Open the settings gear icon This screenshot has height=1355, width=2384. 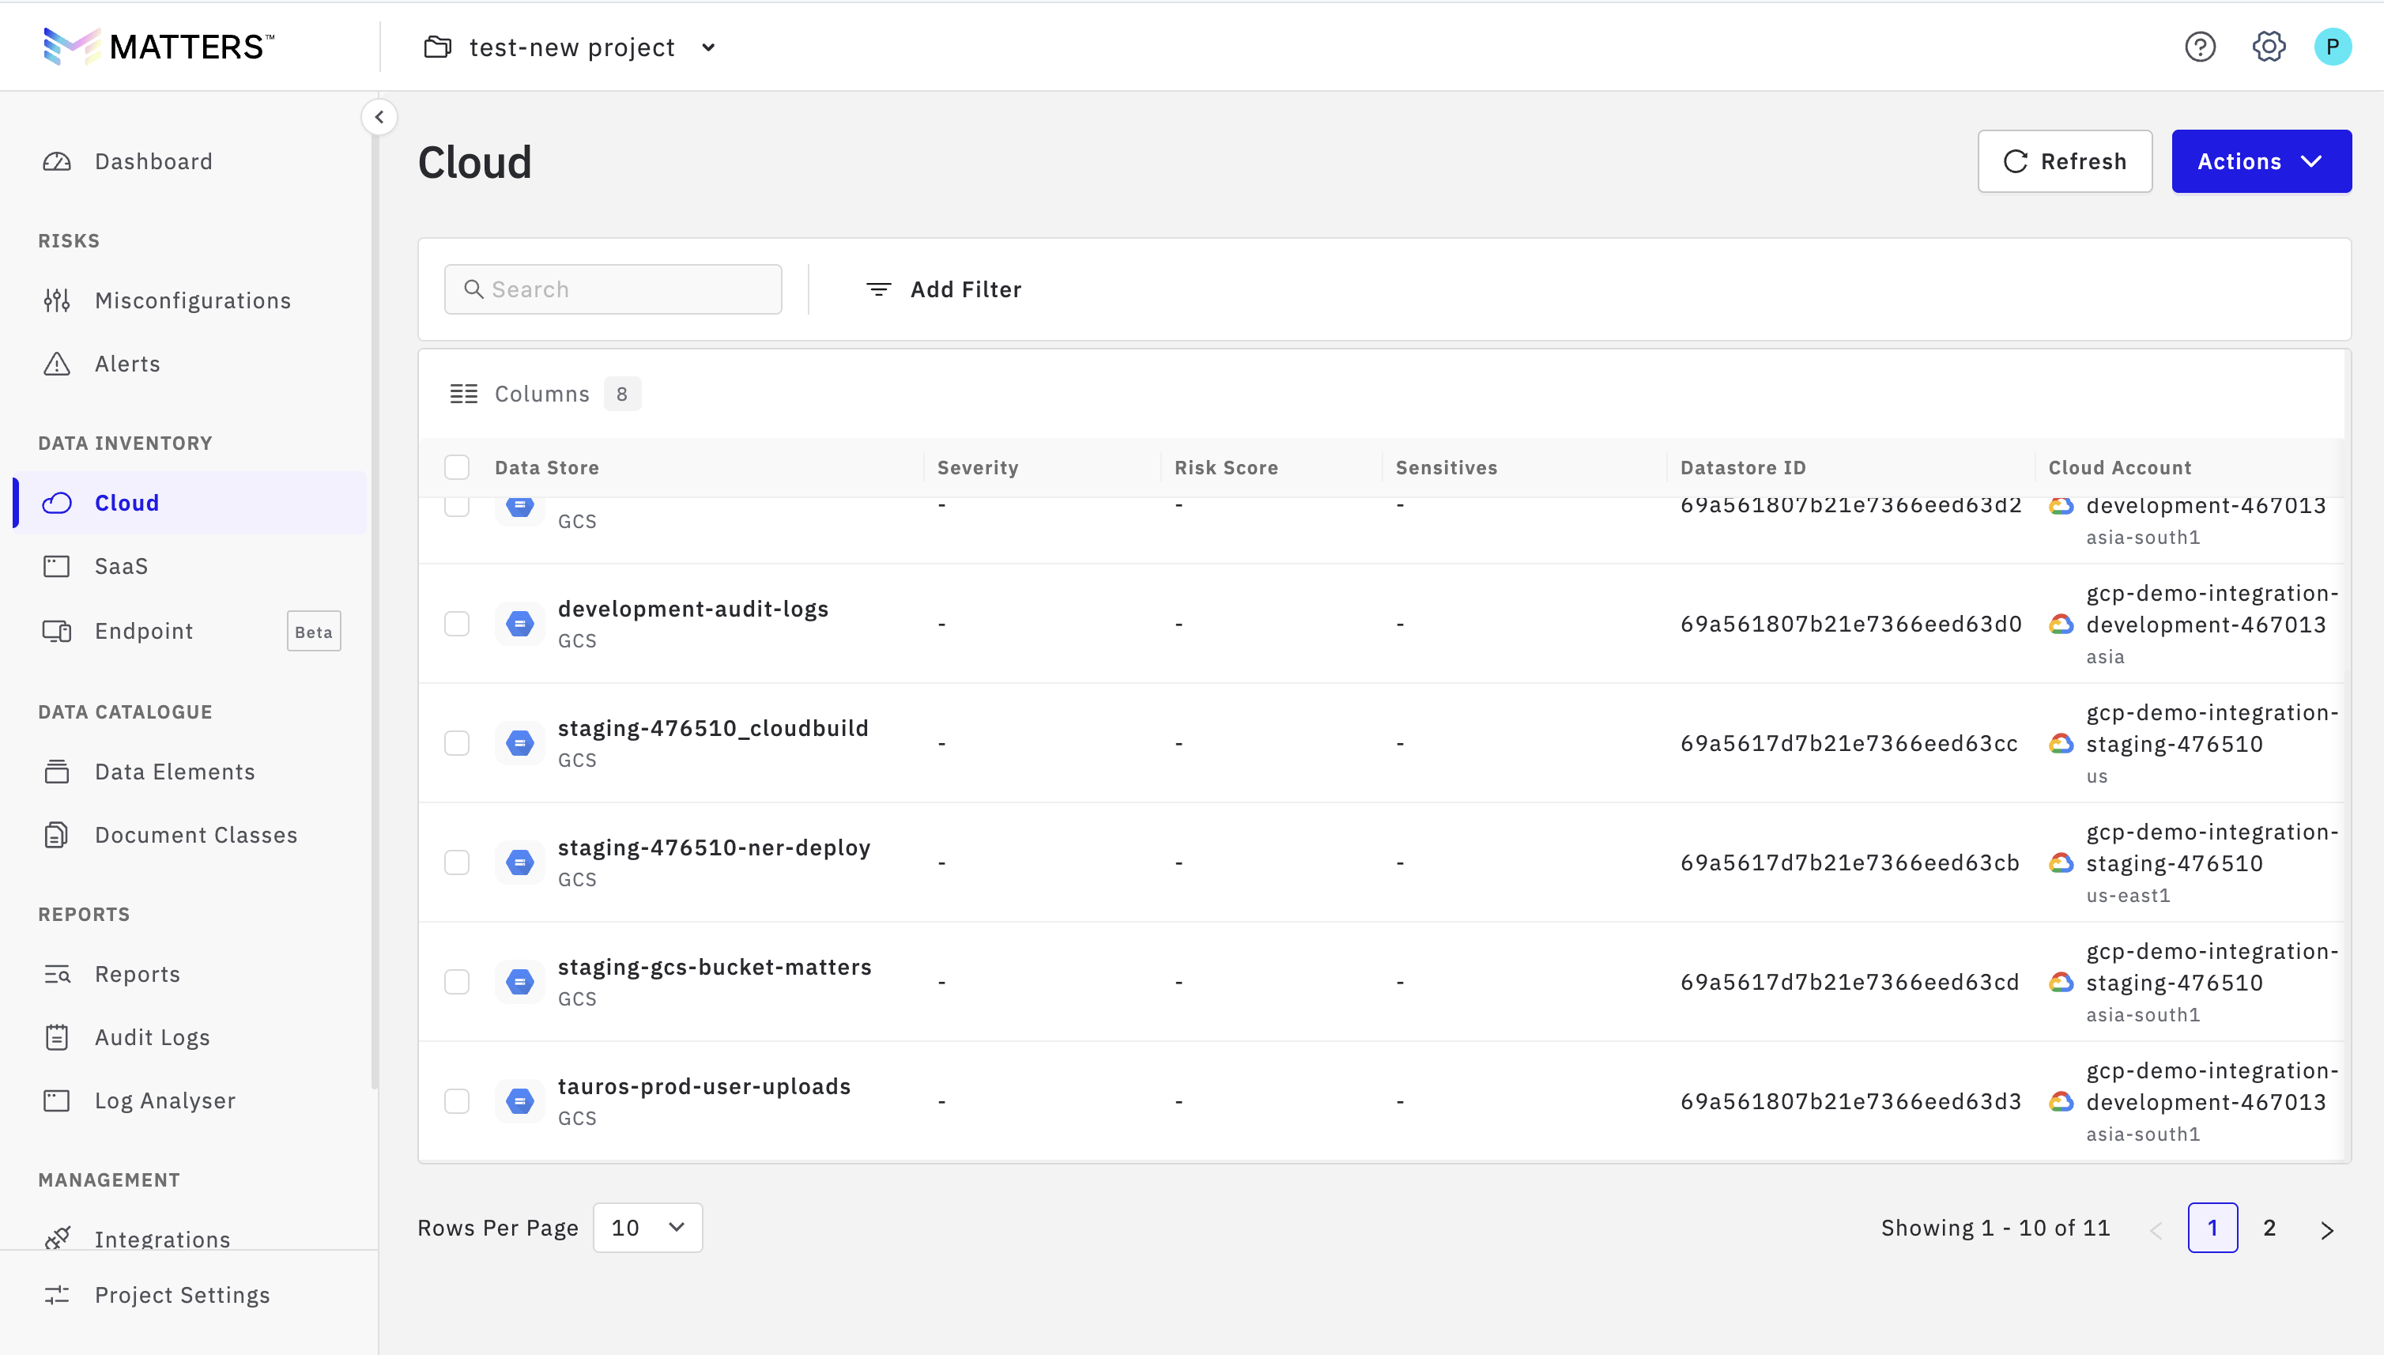[2269, 47]
